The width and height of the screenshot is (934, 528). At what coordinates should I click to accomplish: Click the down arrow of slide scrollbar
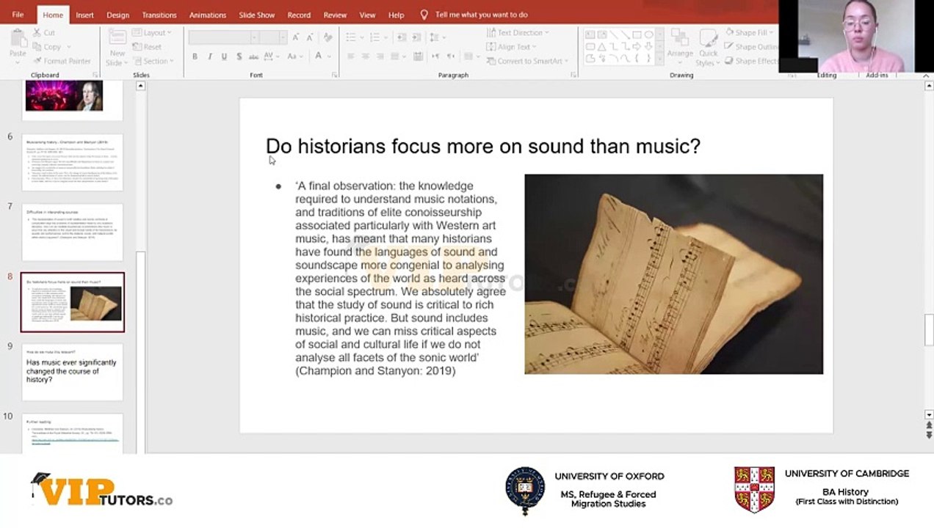pos(929,414)
